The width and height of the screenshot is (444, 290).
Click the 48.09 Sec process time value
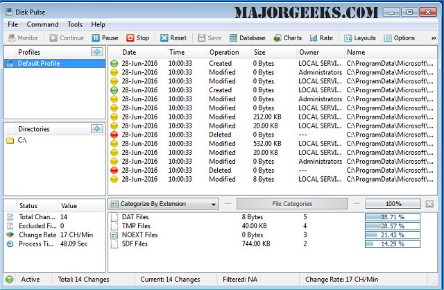(74, 244)
